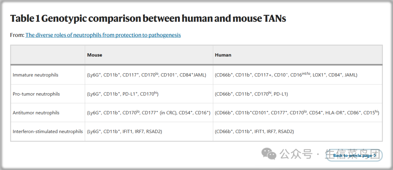The width and height of the screenshot is (393, 170).
Task: Click the Pro-tumor neutrophils row label
Action: coord(36,94)
